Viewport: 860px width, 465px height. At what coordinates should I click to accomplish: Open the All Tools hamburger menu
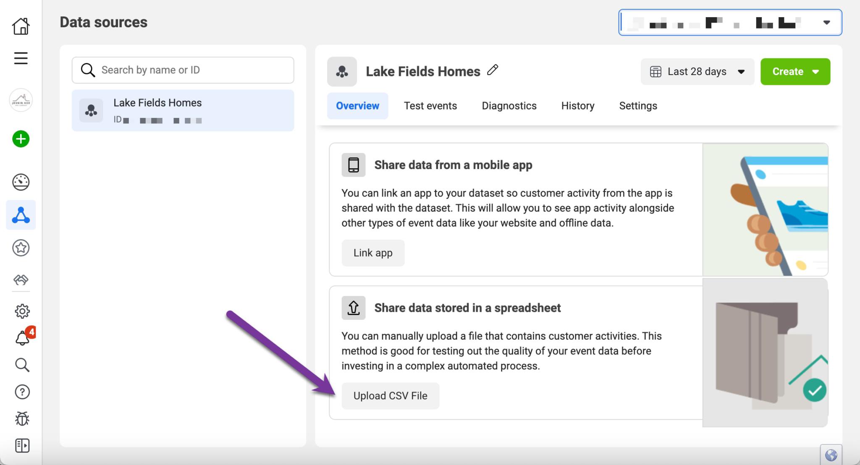[21, 58]
